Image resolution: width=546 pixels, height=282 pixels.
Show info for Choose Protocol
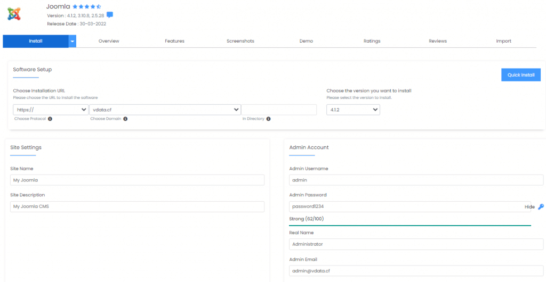click(x=50, y=119)
